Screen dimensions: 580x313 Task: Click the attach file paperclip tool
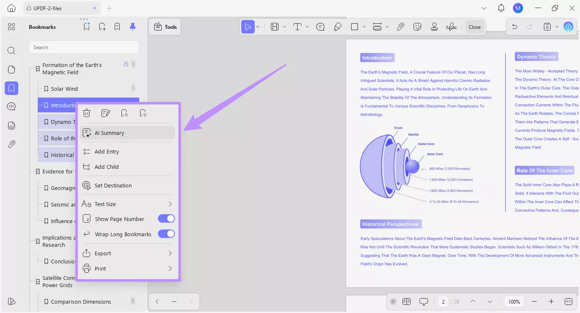pyautogui.click(x=400, y=27)
